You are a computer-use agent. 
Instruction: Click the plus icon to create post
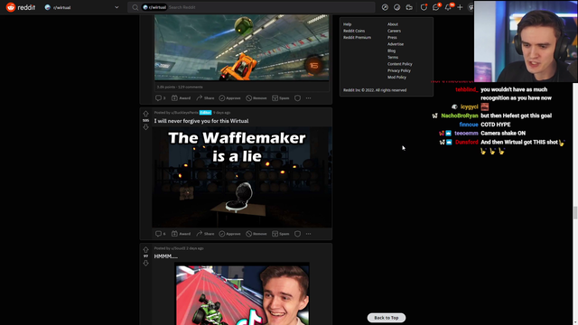click(x=460, y=7)
